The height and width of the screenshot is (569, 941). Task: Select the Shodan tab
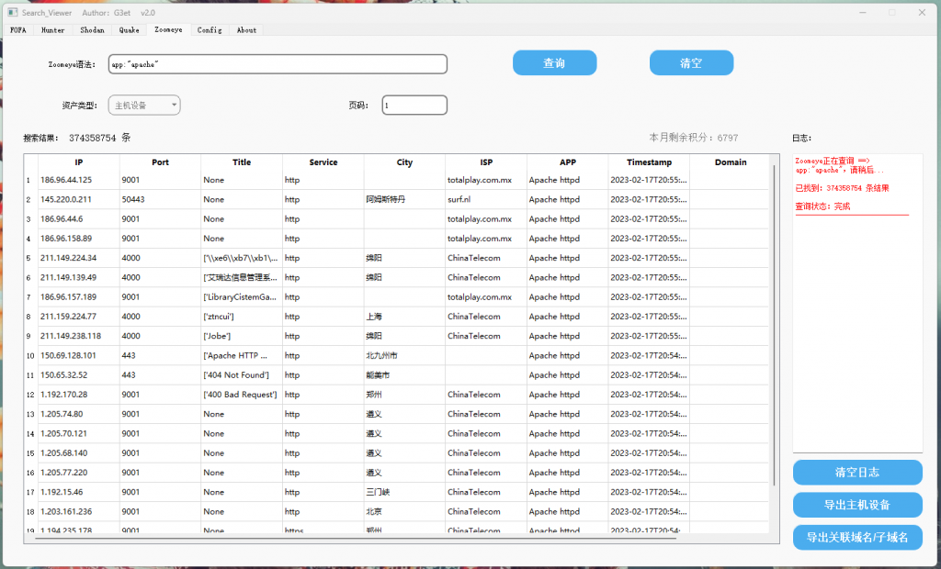point(92,30)
